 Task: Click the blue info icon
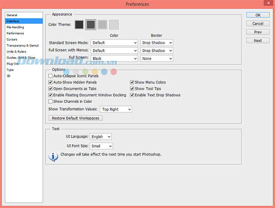pyautogui.click(x=53, y=157)
